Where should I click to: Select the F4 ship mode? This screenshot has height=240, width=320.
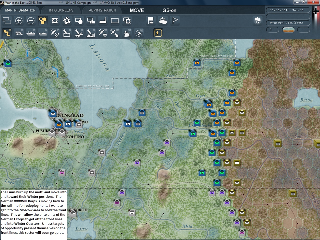[43, 33]
